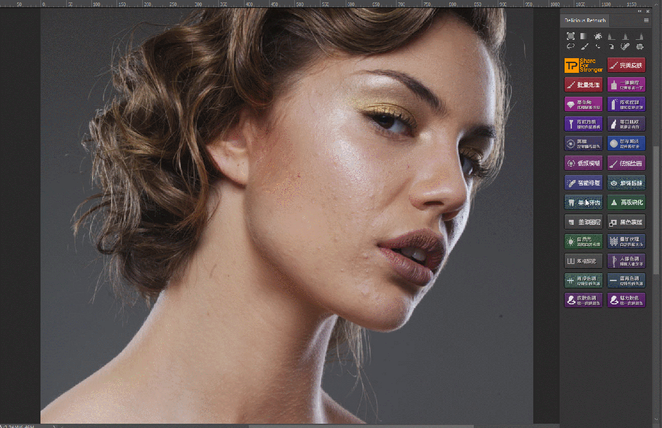This screenshot has height=428, width=662.
Task: Run the 智能修复 smart repair action
Action: point(584,183)
